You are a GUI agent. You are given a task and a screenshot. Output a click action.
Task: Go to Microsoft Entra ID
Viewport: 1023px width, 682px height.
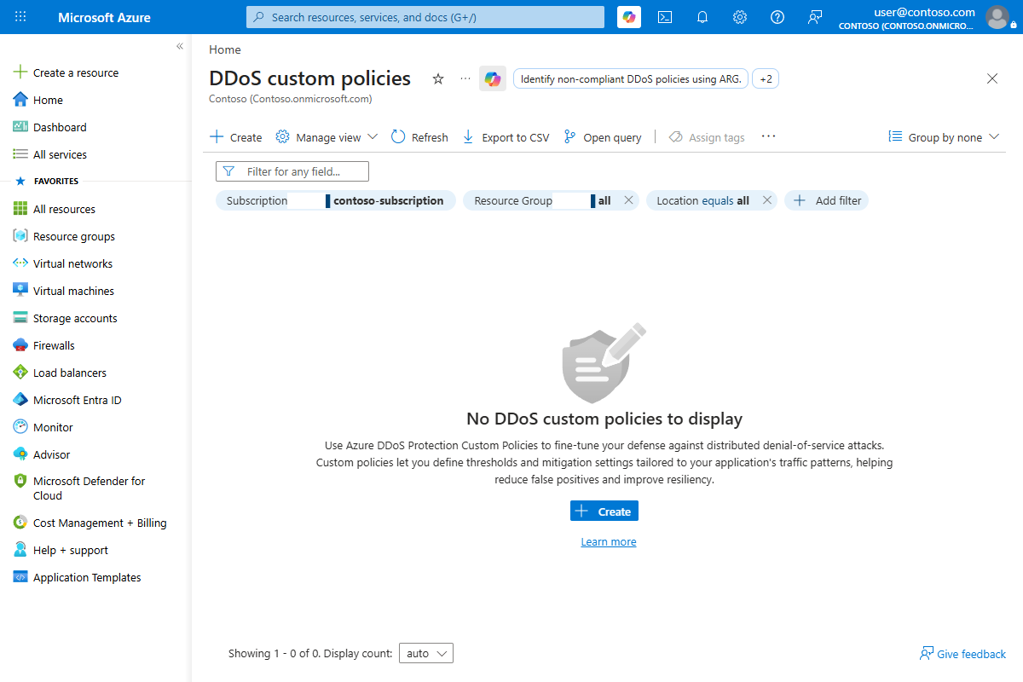[x=77, y=400]
